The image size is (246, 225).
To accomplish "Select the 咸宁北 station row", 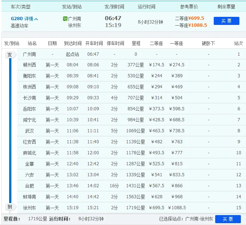I will click(132, 119).
